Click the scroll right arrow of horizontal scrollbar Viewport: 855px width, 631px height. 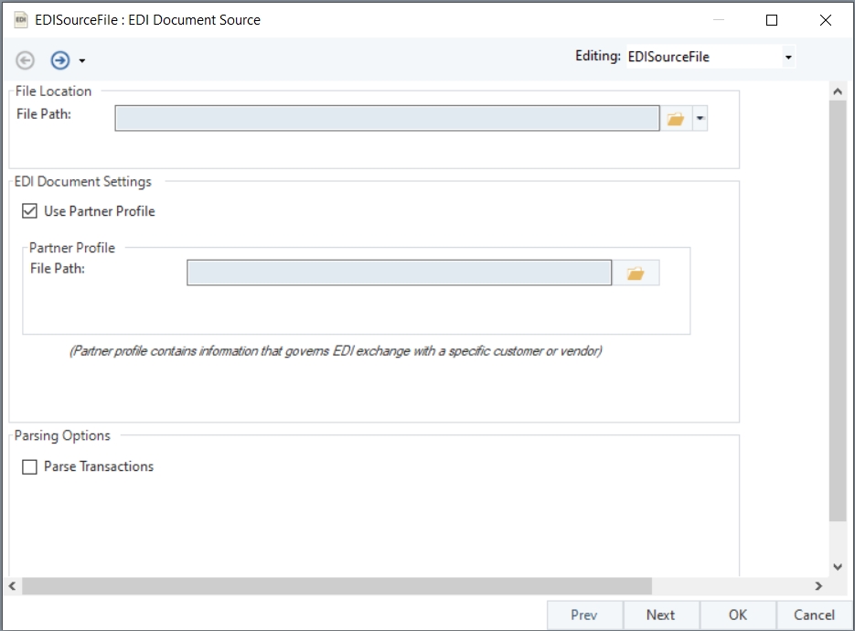tap(818, 586)
